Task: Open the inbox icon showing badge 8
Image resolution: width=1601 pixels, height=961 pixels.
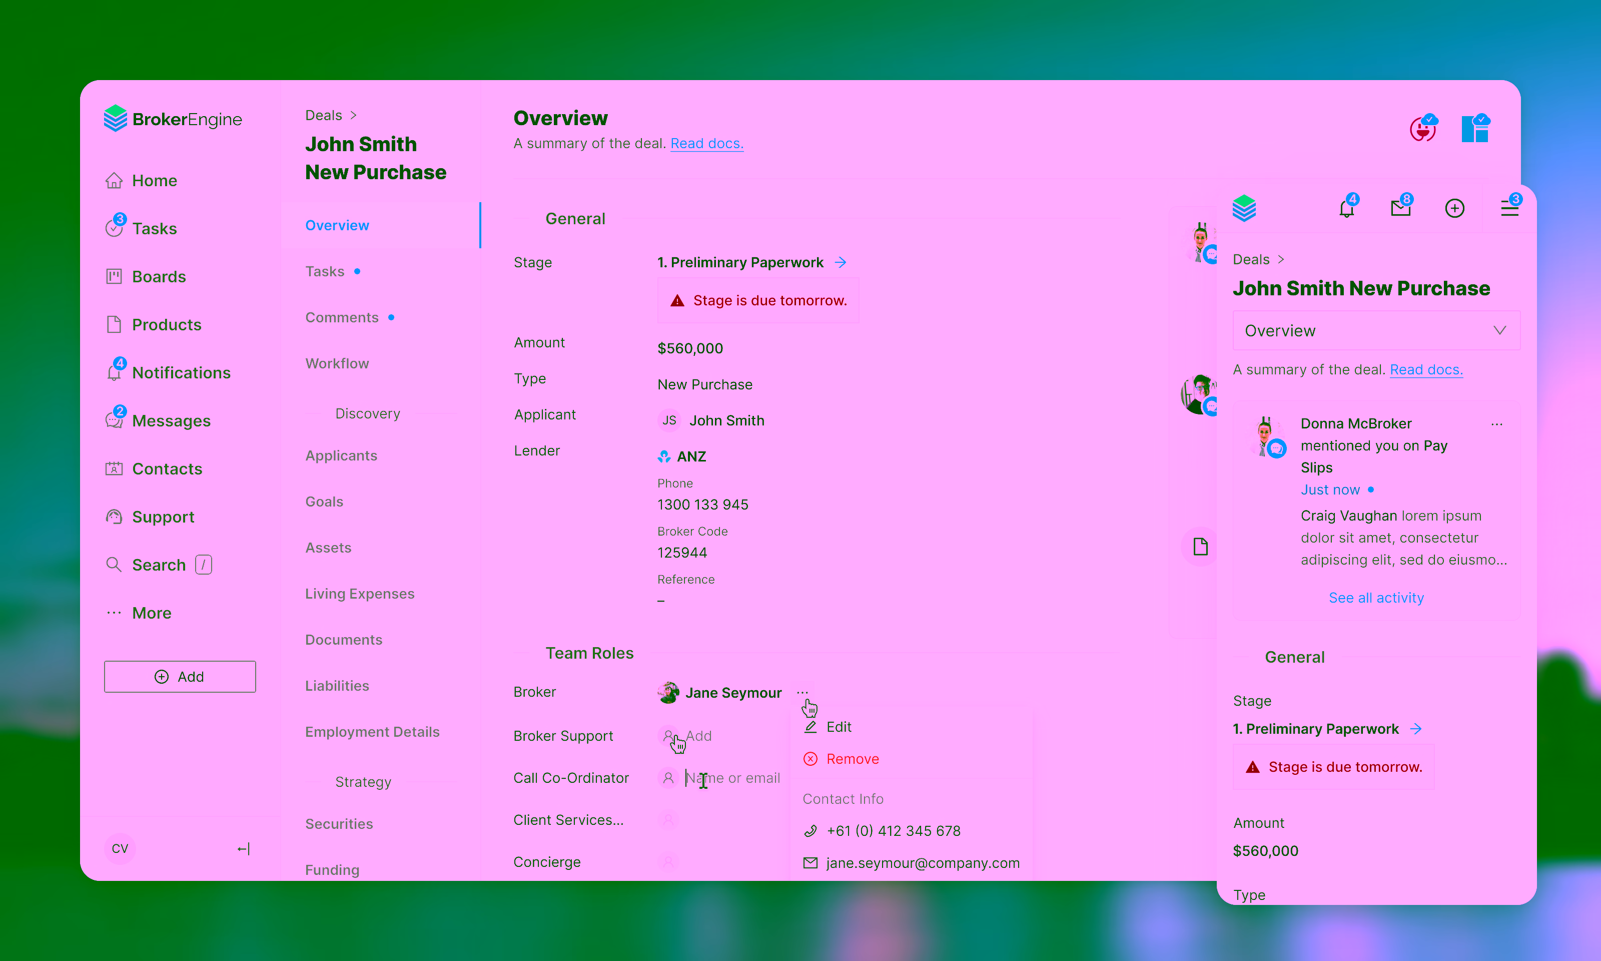Action: click(x=1400, y=208)
